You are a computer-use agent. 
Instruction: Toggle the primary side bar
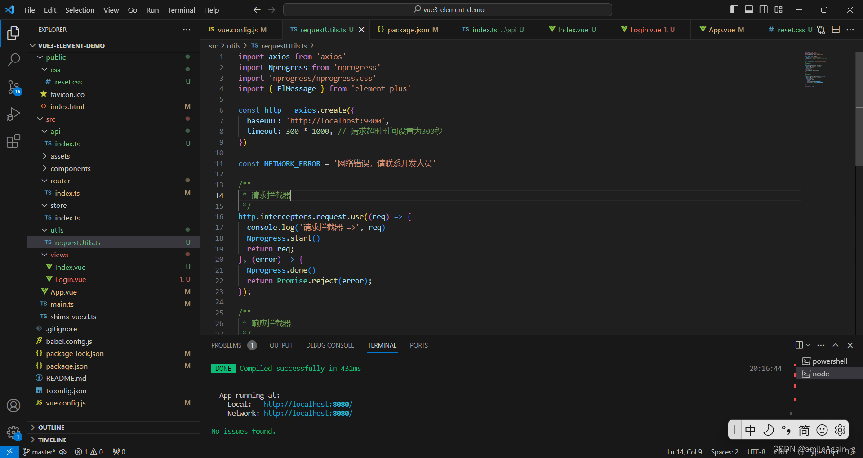click(x=734, y=9)
